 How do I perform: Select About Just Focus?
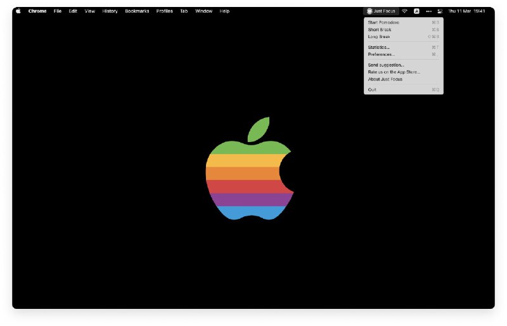[x=385, y=79]
